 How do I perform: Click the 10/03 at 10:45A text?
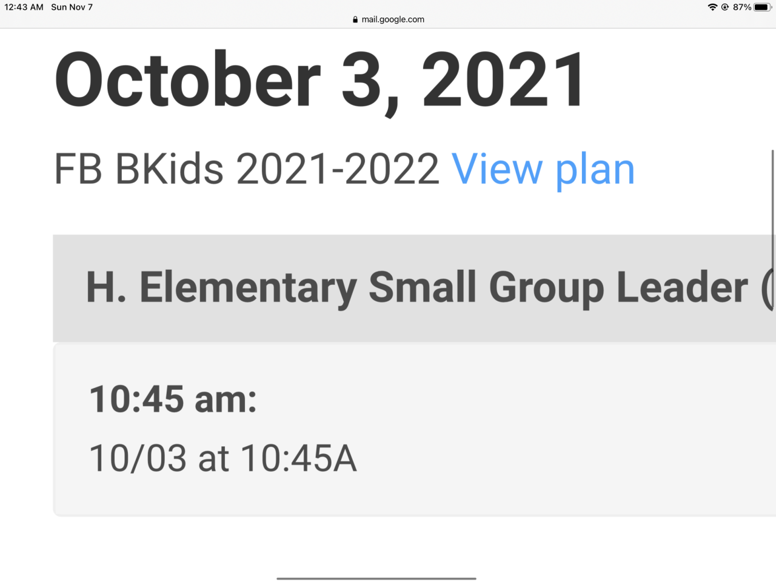[222, 458]
